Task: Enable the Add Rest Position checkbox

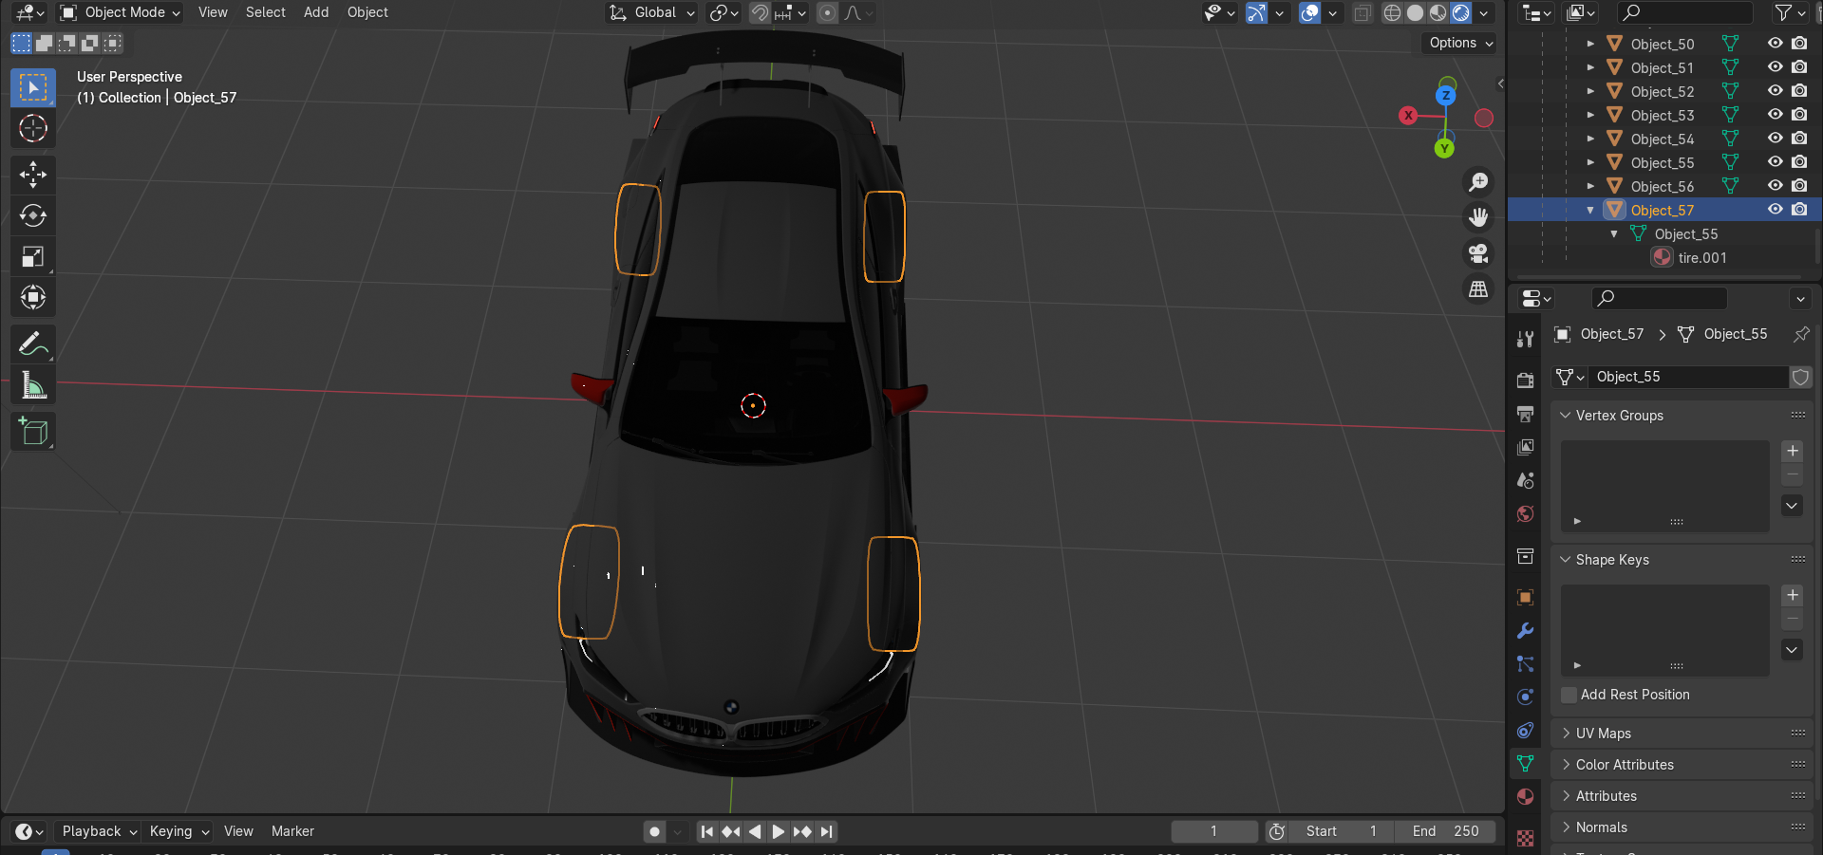Action: coord(1569,695)
